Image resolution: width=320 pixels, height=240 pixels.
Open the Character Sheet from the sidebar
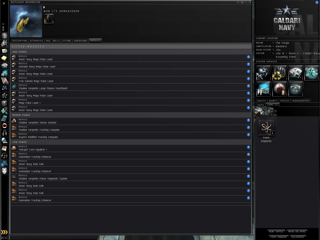(x=4, y=36)
